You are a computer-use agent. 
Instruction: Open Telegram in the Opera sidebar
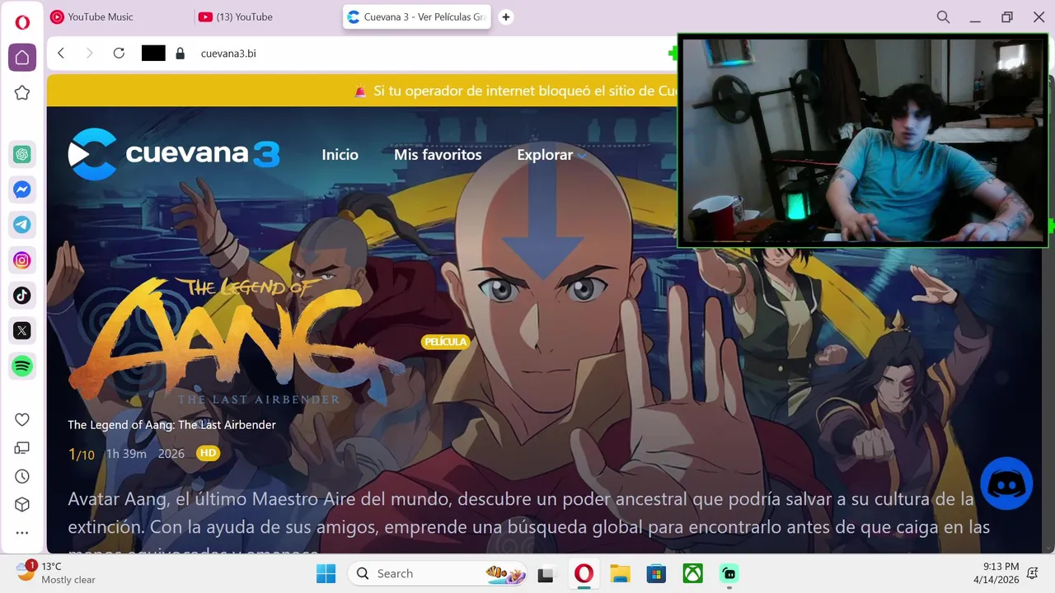(x=22, y=224)
